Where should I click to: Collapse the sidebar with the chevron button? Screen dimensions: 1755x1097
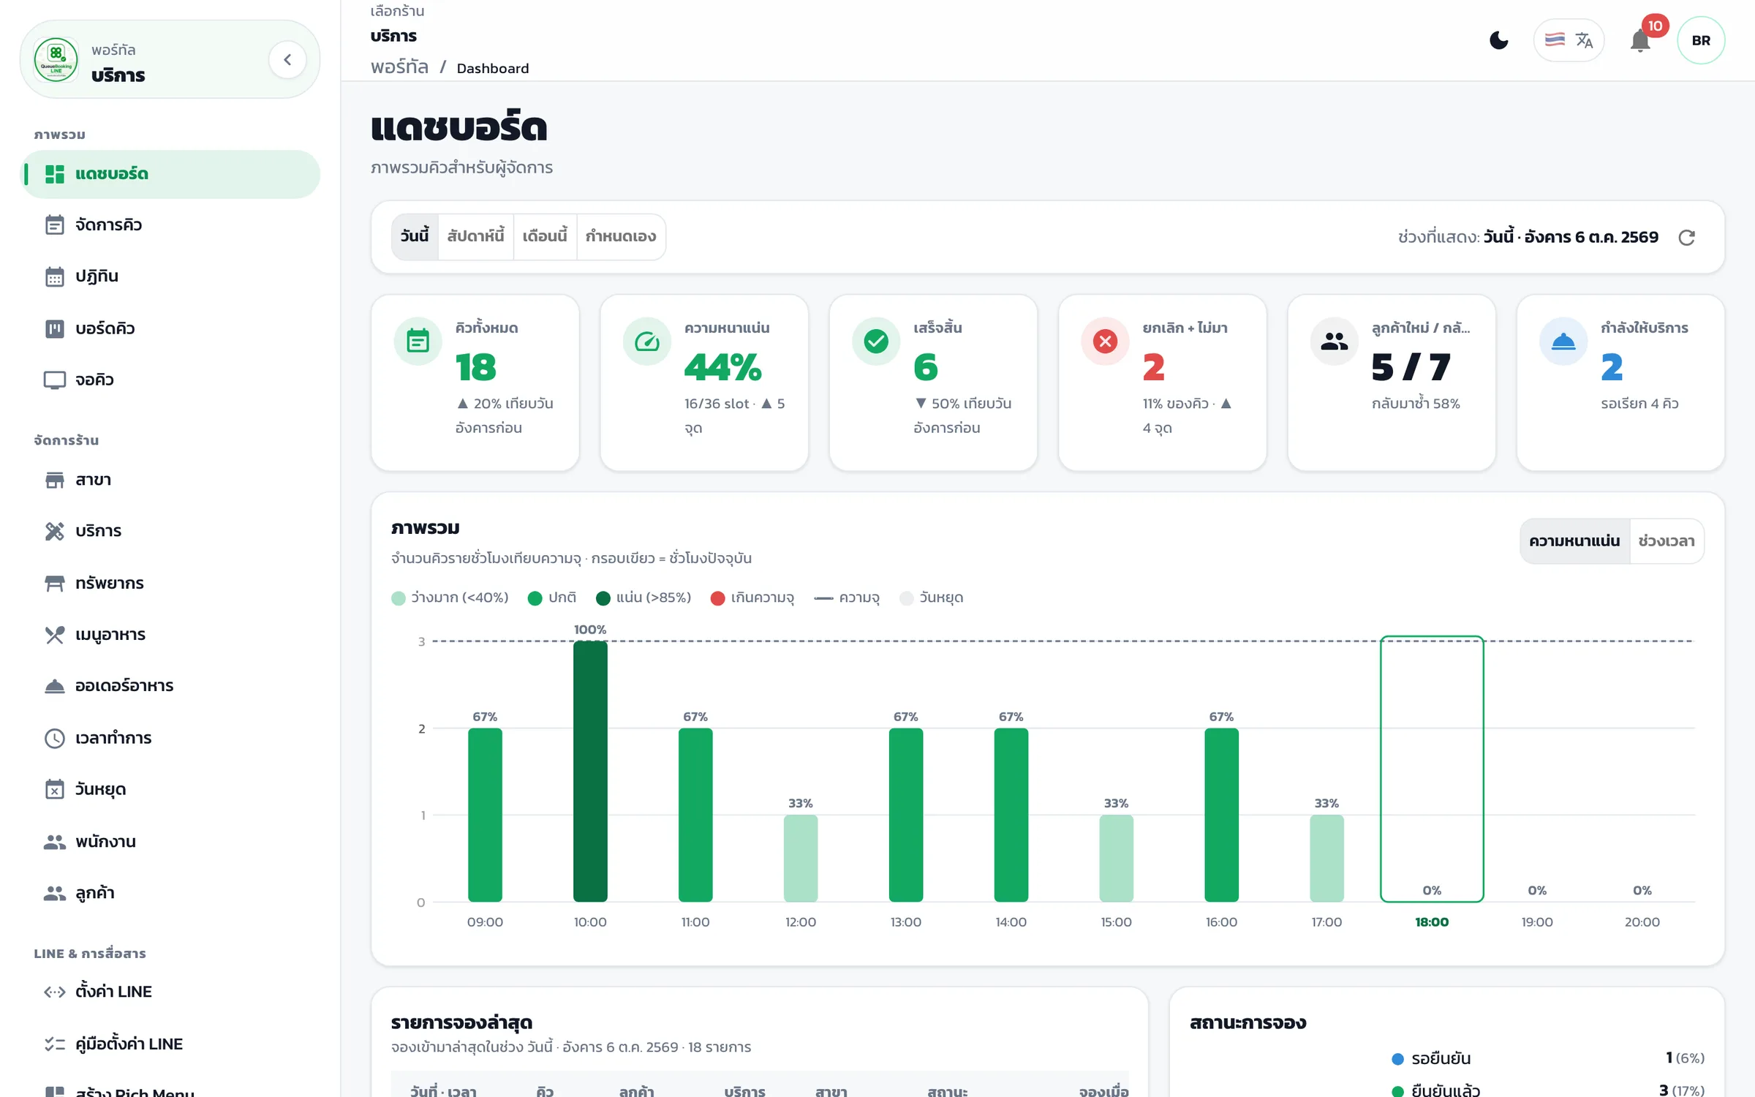point(287,60)
